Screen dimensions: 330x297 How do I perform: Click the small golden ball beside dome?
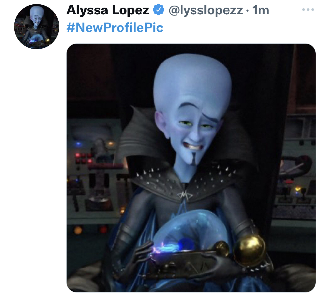tap(221, 248)
